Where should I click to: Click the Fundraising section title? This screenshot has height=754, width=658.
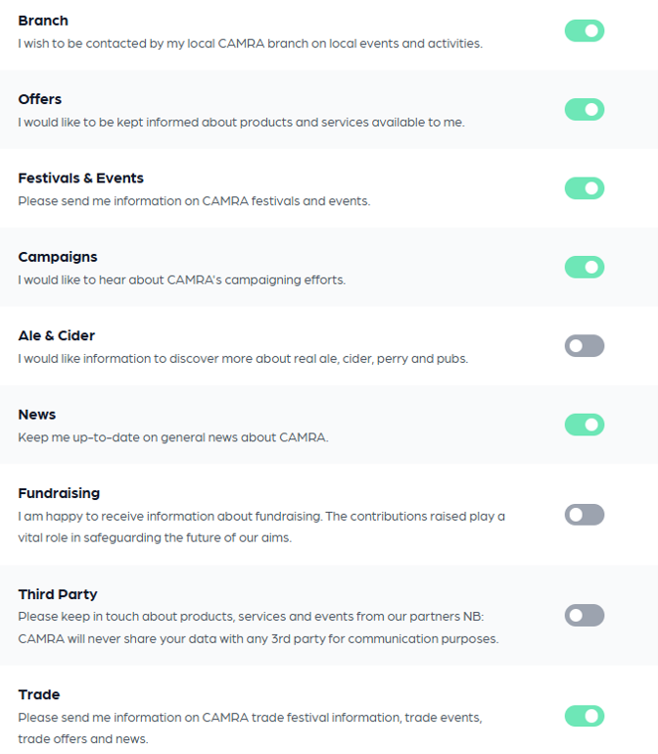coord(59,493)
